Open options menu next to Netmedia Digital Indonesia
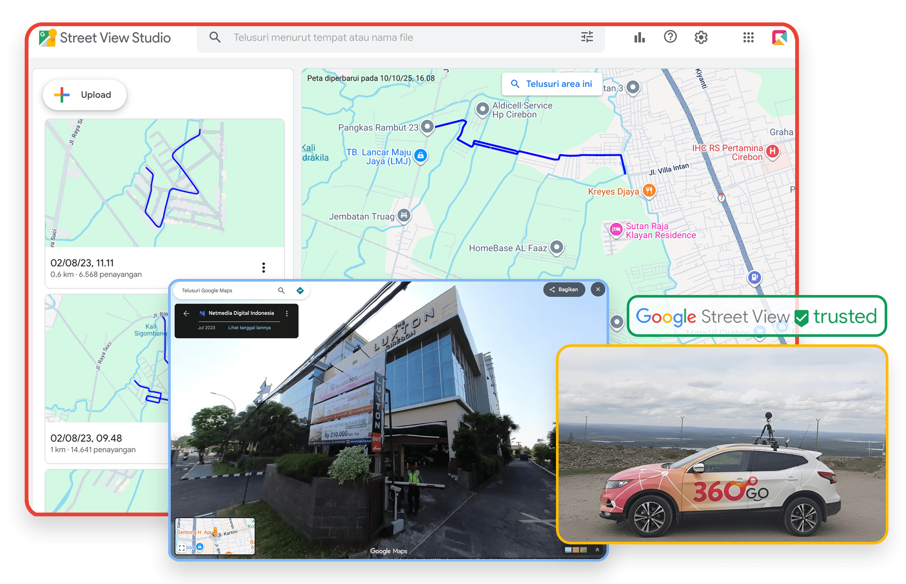Image resolution: width=906 pixels, height=584 pixels. pyautogui.click(x=287, y=313)
